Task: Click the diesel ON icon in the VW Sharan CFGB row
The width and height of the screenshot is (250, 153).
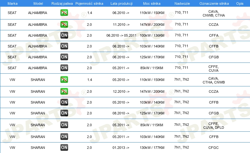Action: pos(64,113)
